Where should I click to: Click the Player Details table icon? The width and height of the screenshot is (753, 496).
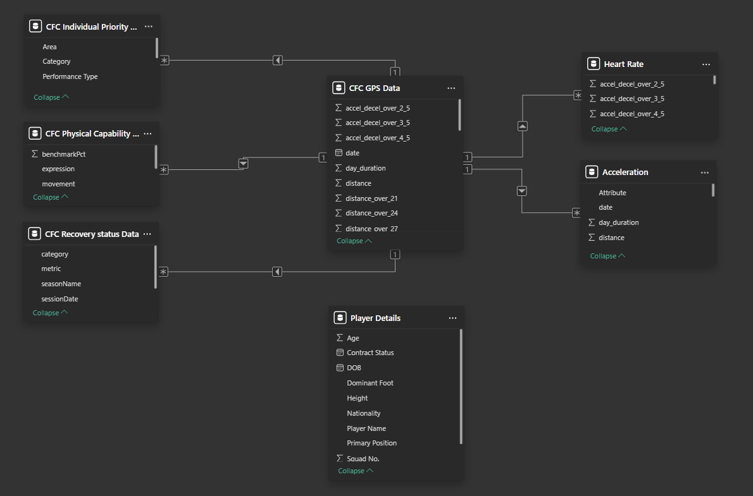(x=340, y=318)
